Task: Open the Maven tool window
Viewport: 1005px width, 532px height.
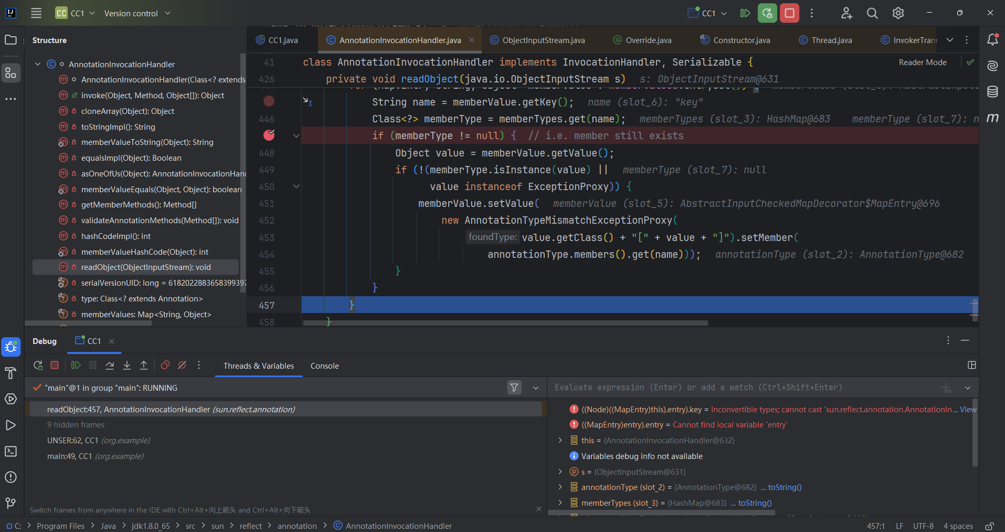Action: [992, 118]
